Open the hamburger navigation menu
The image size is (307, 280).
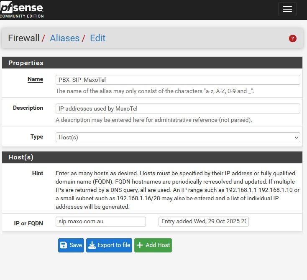(287, 10)
